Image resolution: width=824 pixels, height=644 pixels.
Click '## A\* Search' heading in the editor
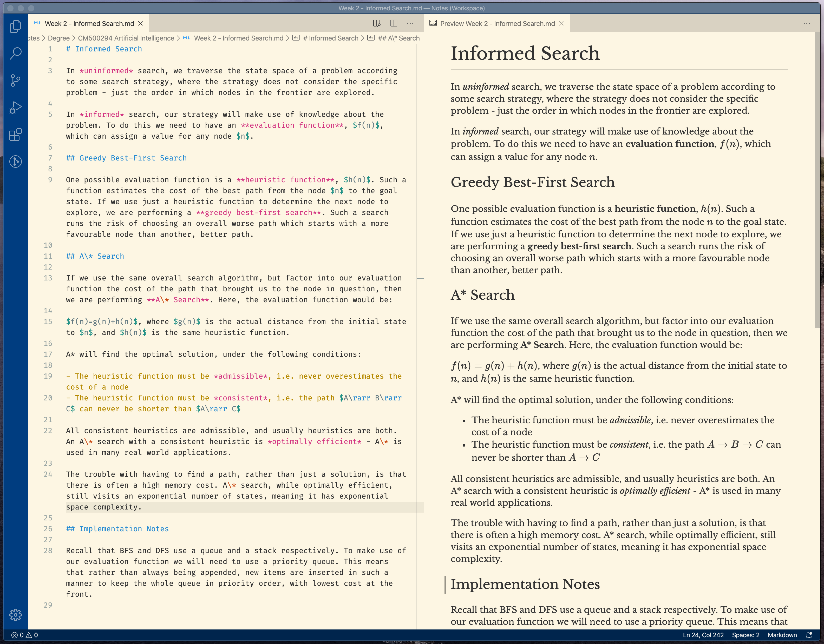click(x=95, y=256)
